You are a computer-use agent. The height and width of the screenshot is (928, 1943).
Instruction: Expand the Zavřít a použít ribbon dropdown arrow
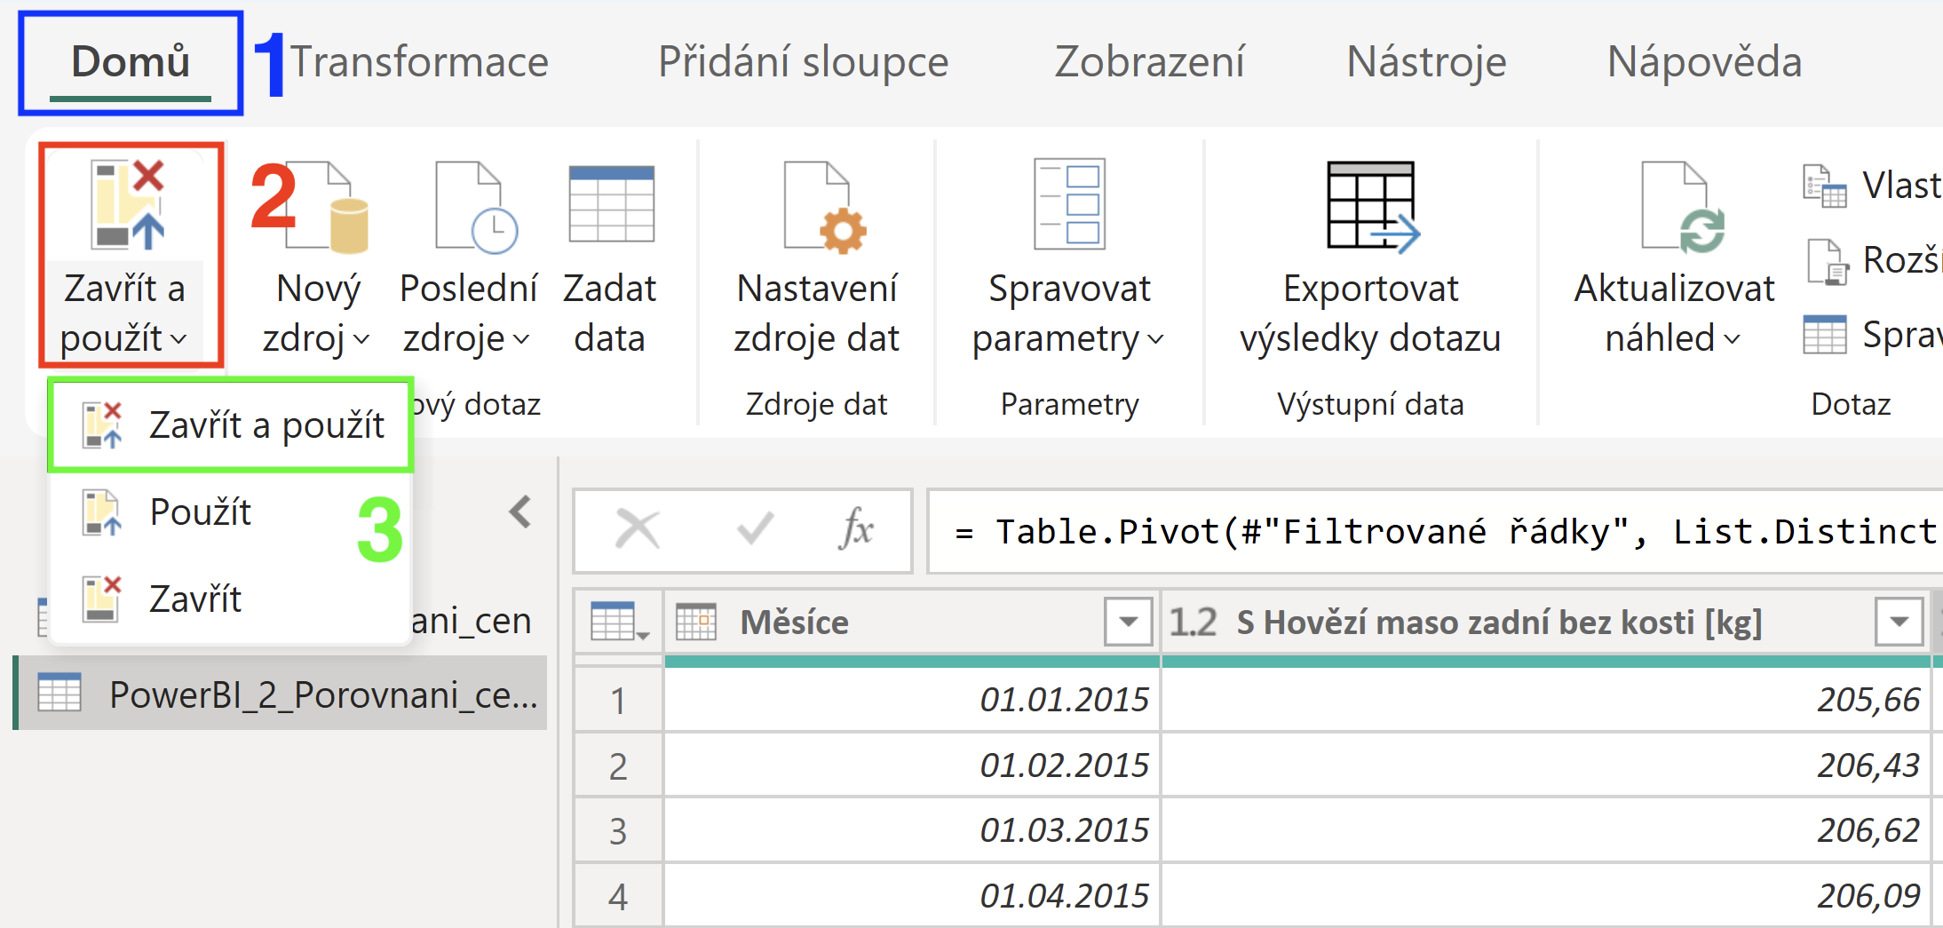tap(178, 339)
